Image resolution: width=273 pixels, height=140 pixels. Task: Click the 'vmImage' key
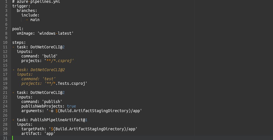point(24,33)
